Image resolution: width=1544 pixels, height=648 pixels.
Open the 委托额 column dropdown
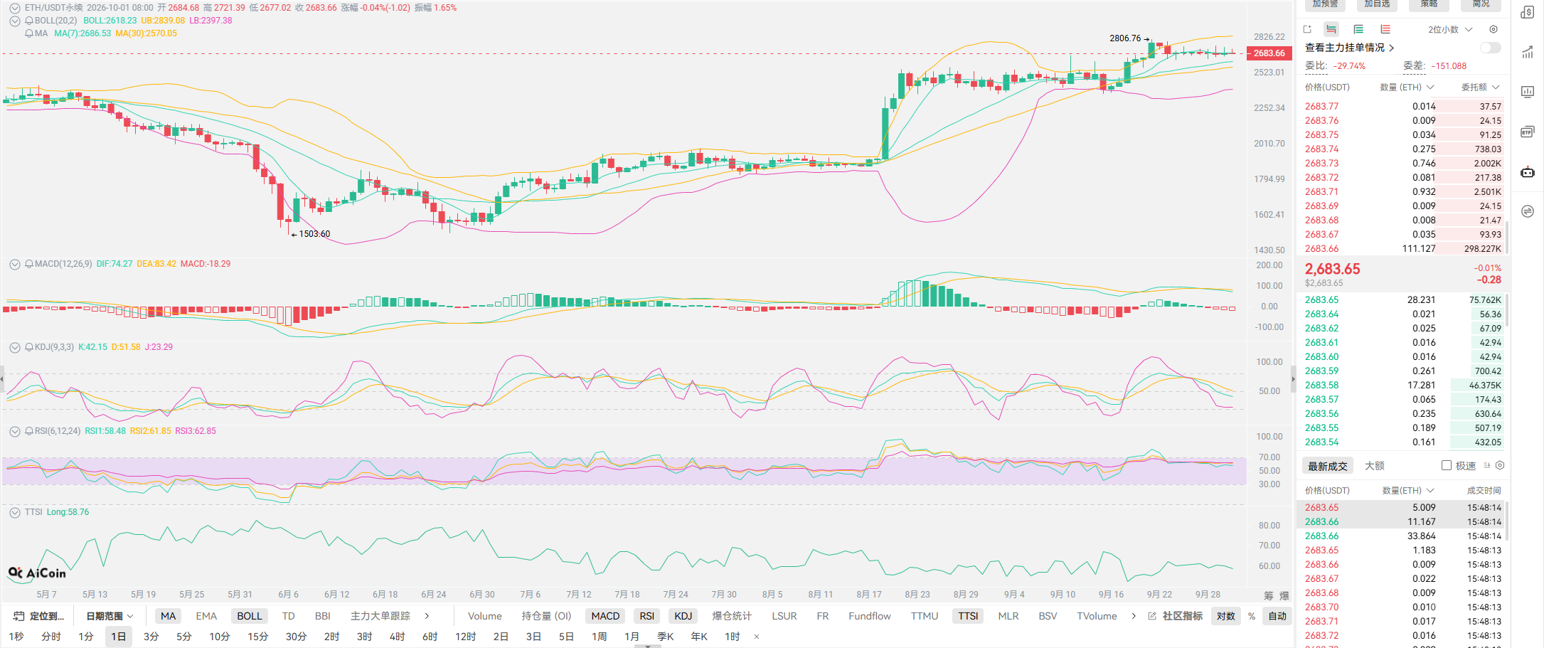click(x=1480, y=87)
